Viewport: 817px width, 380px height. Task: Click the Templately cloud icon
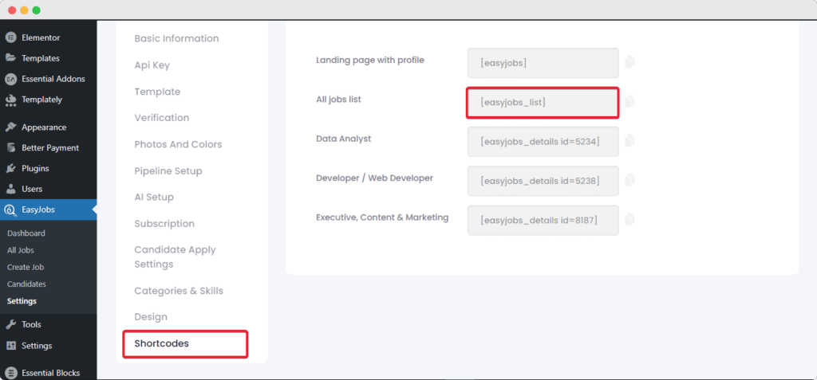[10, 100]
